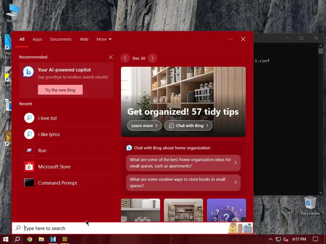
Task: Click the organizing boxes icon in search box
Action: 240,228
